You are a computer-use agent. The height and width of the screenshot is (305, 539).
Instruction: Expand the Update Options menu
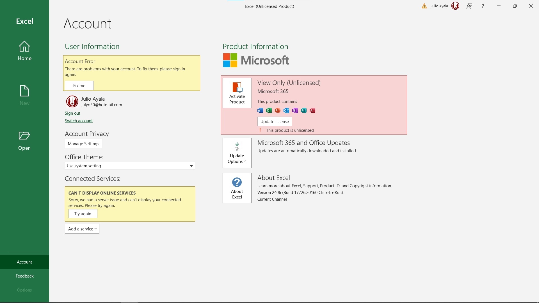click(x=237, y=153)
